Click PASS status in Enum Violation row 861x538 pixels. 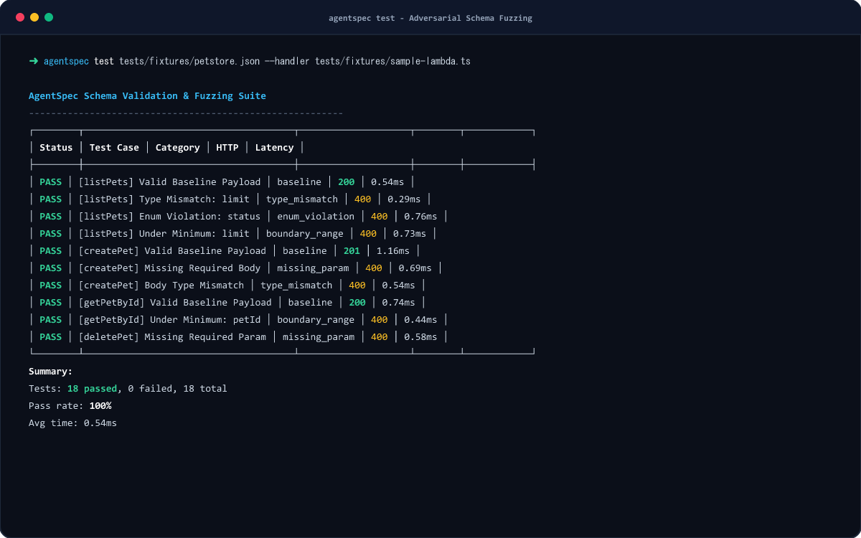[x=50, y=217]
